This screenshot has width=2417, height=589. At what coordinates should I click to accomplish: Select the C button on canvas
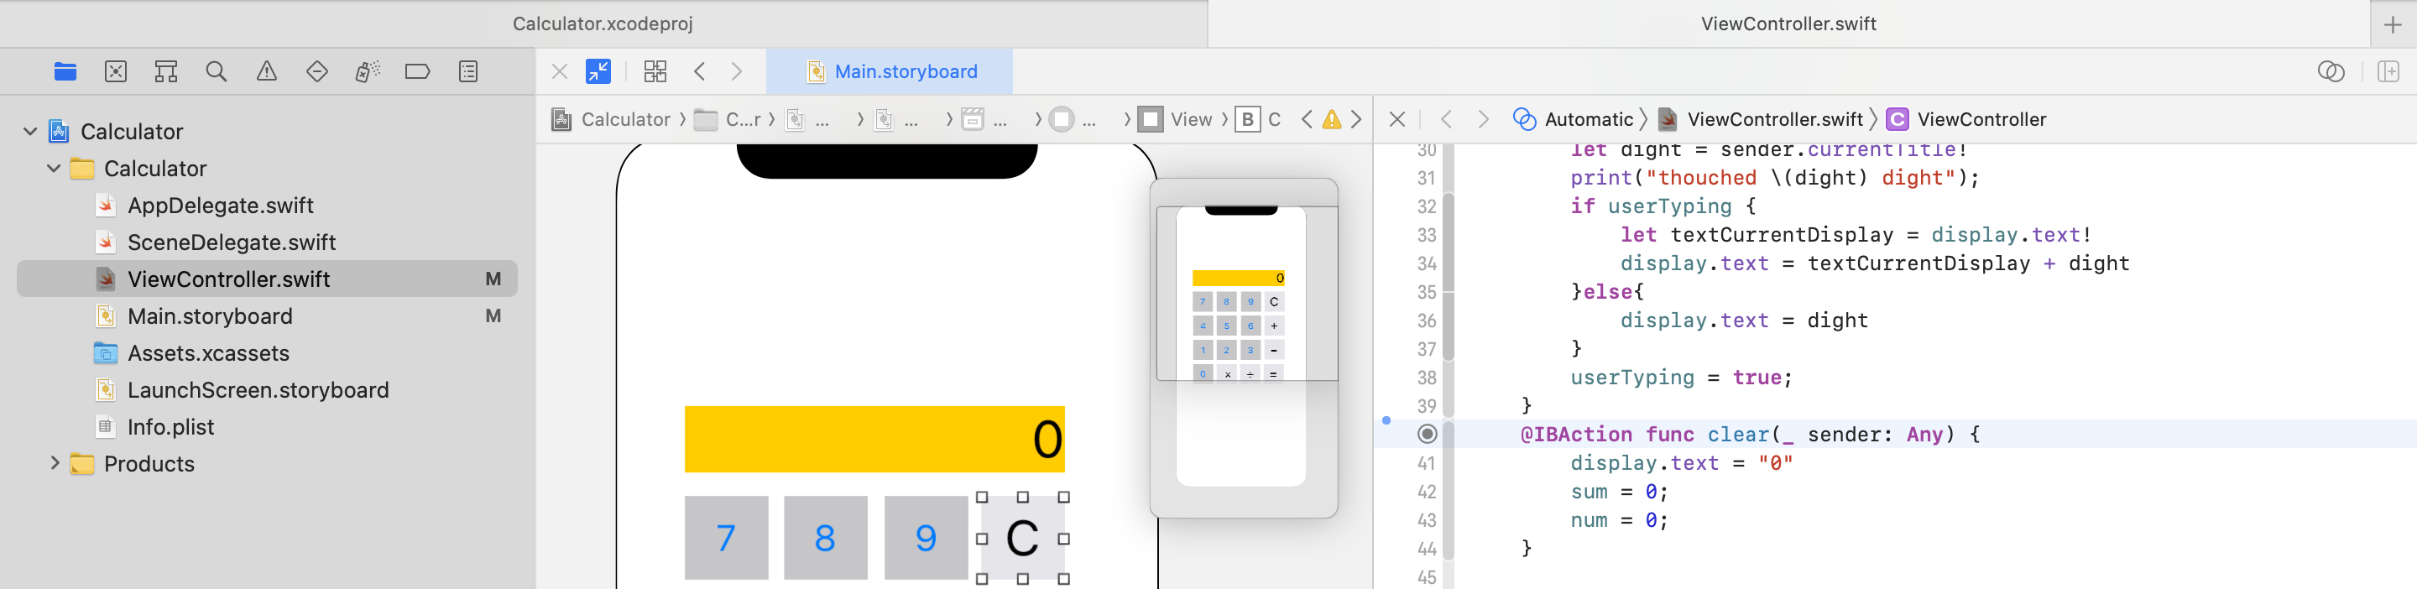pyautogui.click(x=1023, y=538)
